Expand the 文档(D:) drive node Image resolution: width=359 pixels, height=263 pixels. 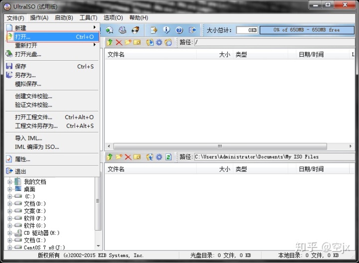(10, 204)
